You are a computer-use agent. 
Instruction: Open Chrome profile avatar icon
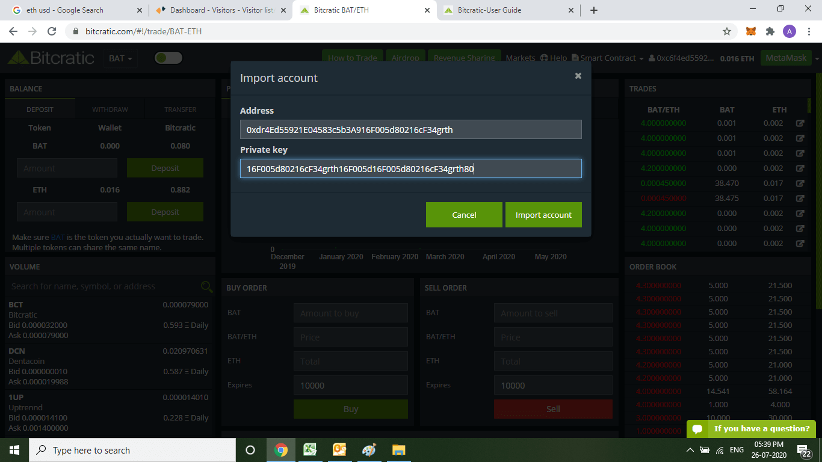(790, 31)
